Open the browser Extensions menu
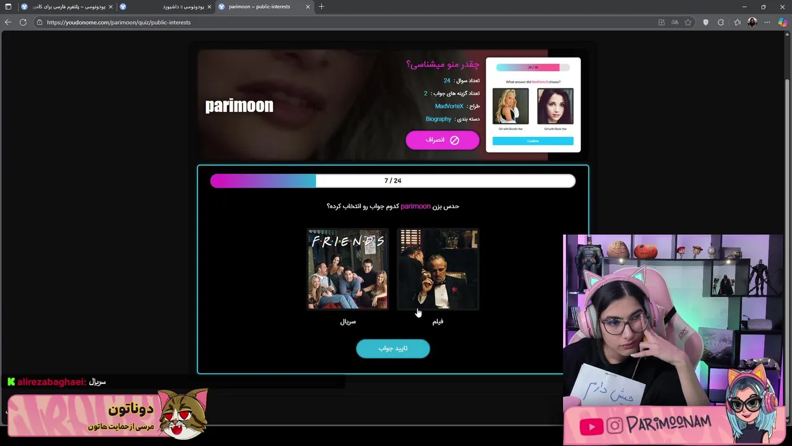 point(721,22)
